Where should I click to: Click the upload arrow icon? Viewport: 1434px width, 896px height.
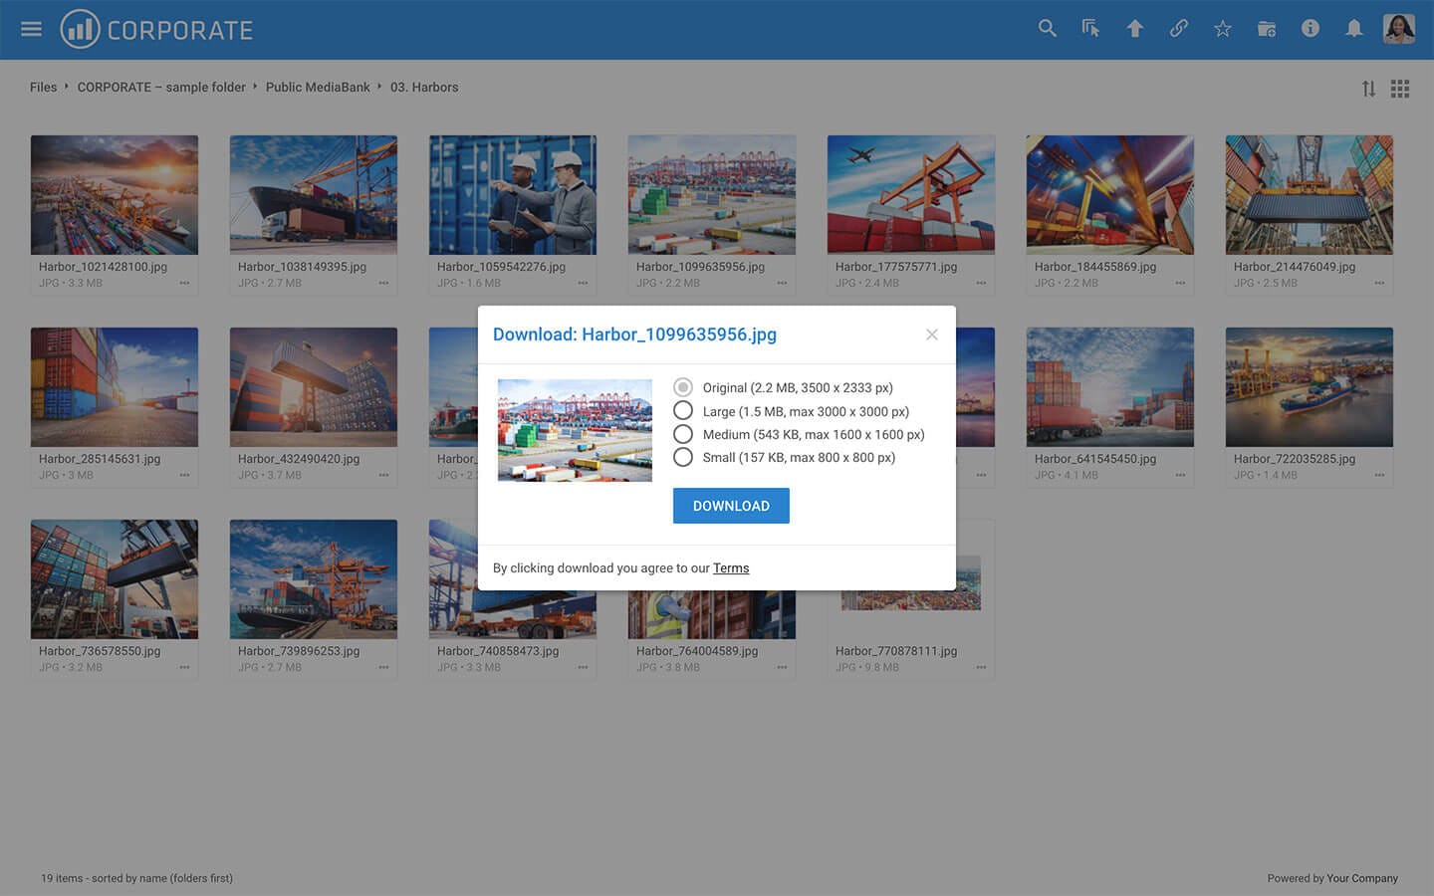click(x=1134, y=29)
